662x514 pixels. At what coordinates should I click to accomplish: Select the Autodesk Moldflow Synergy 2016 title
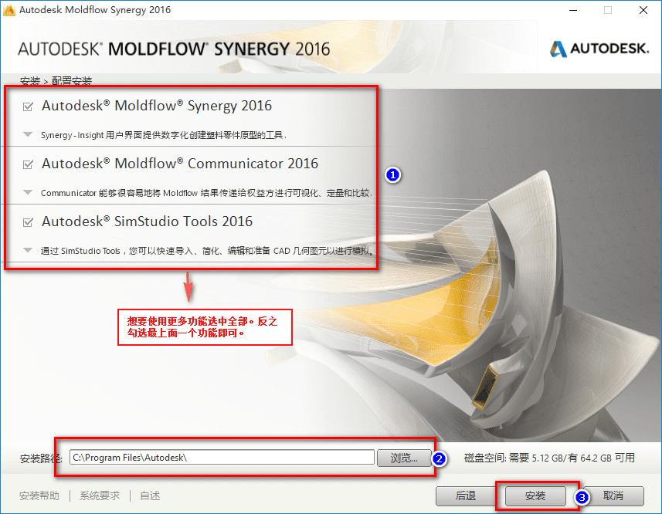[x=157, y=106]
